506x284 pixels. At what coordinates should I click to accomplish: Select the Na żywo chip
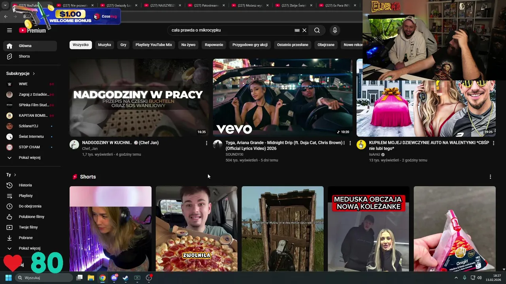click(x=188, y=45)
